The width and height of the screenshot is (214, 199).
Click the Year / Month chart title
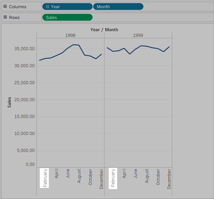[104, 29]
